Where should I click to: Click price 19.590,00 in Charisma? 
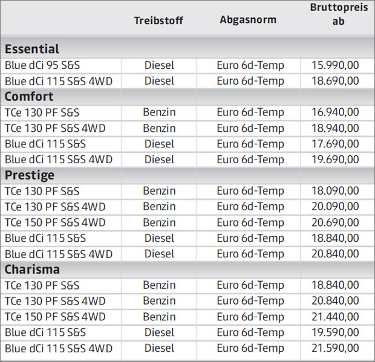point(335,332)
